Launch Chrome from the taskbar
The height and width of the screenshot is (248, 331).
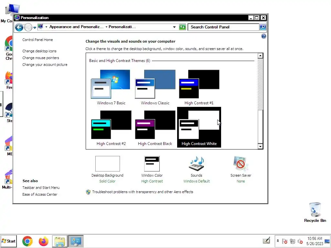pyautogui.click(x=27, y=241)
